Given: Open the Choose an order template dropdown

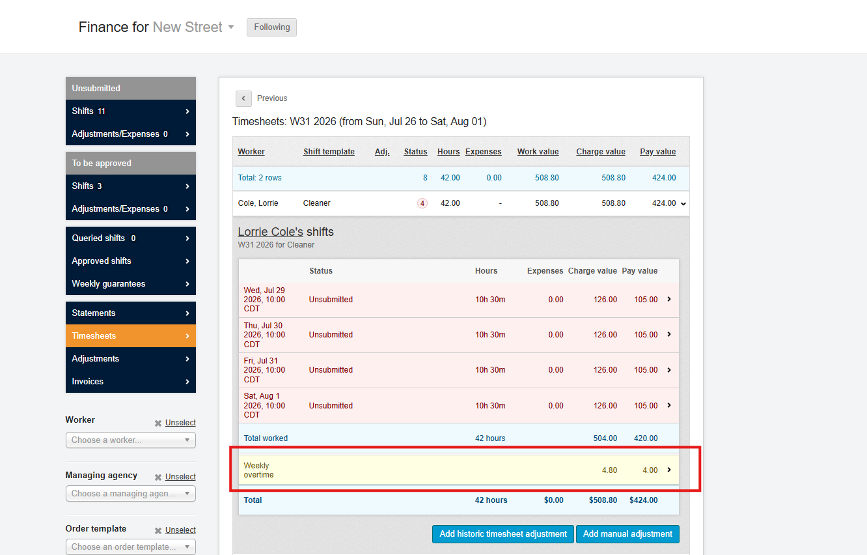Looking at the screenshot, I should 131,547.
